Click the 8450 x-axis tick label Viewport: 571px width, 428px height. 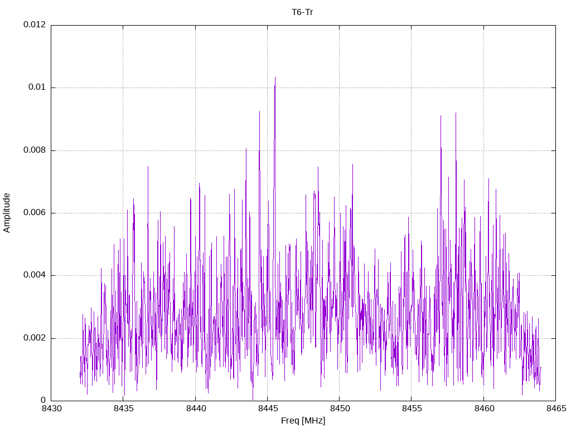coord(340,408)
